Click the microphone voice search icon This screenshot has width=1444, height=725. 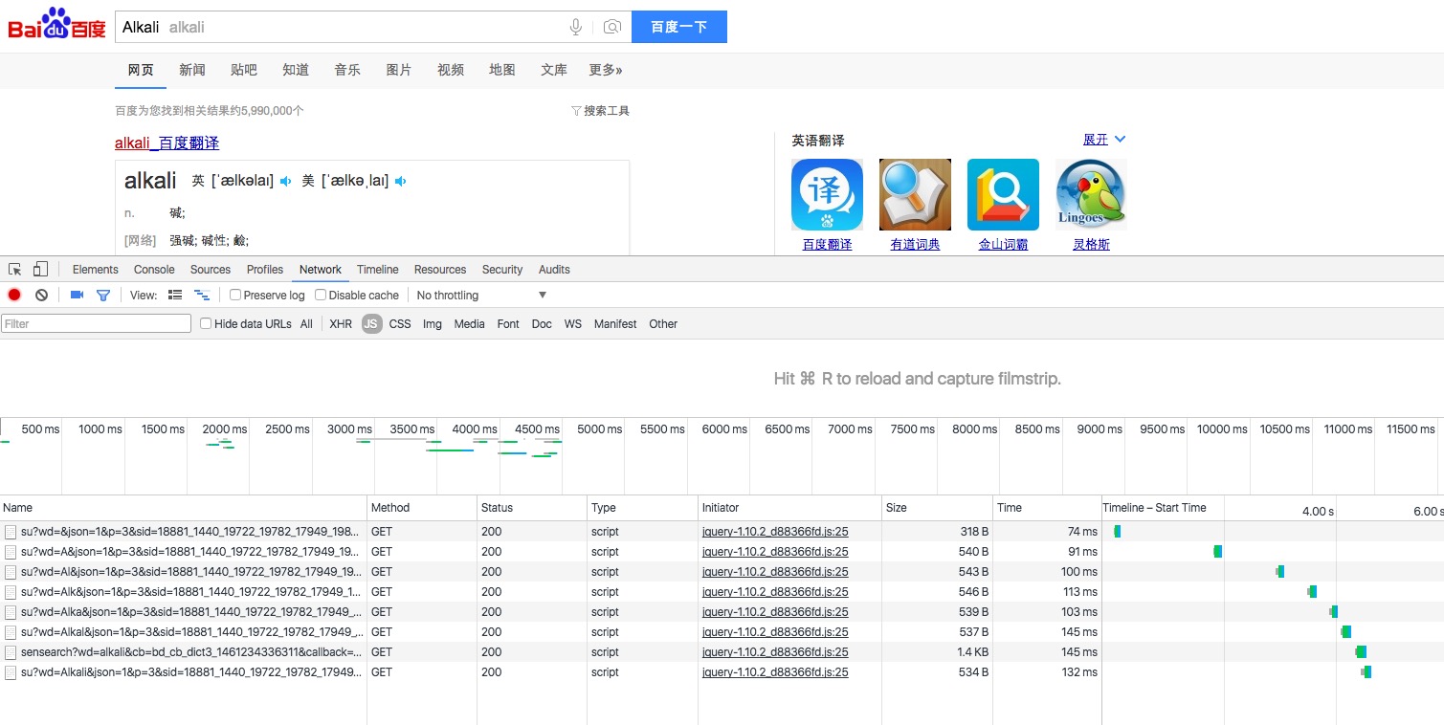[576, 27]
